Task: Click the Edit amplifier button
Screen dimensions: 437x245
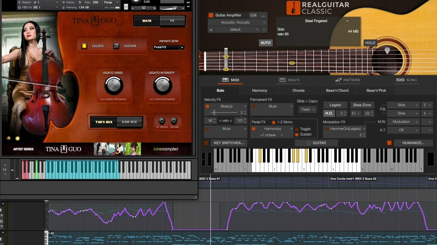Action: 253,15
